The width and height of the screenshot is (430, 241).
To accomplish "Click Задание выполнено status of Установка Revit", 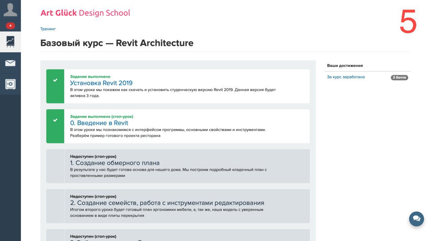I will click(90, 77).
